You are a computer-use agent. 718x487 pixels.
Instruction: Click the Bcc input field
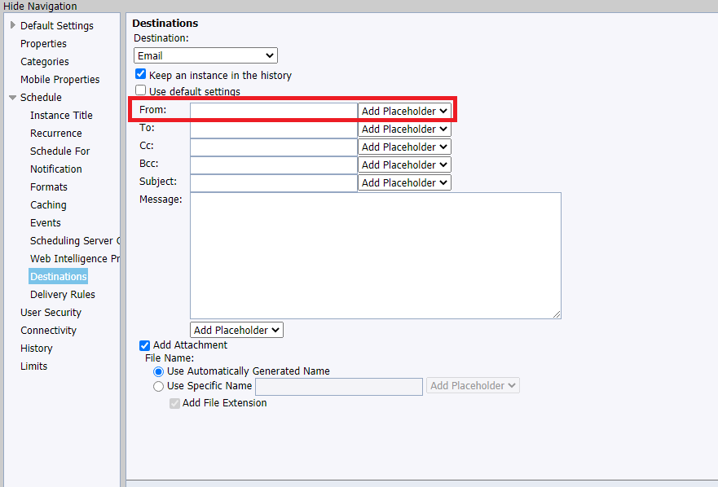(x=274, y=165)
